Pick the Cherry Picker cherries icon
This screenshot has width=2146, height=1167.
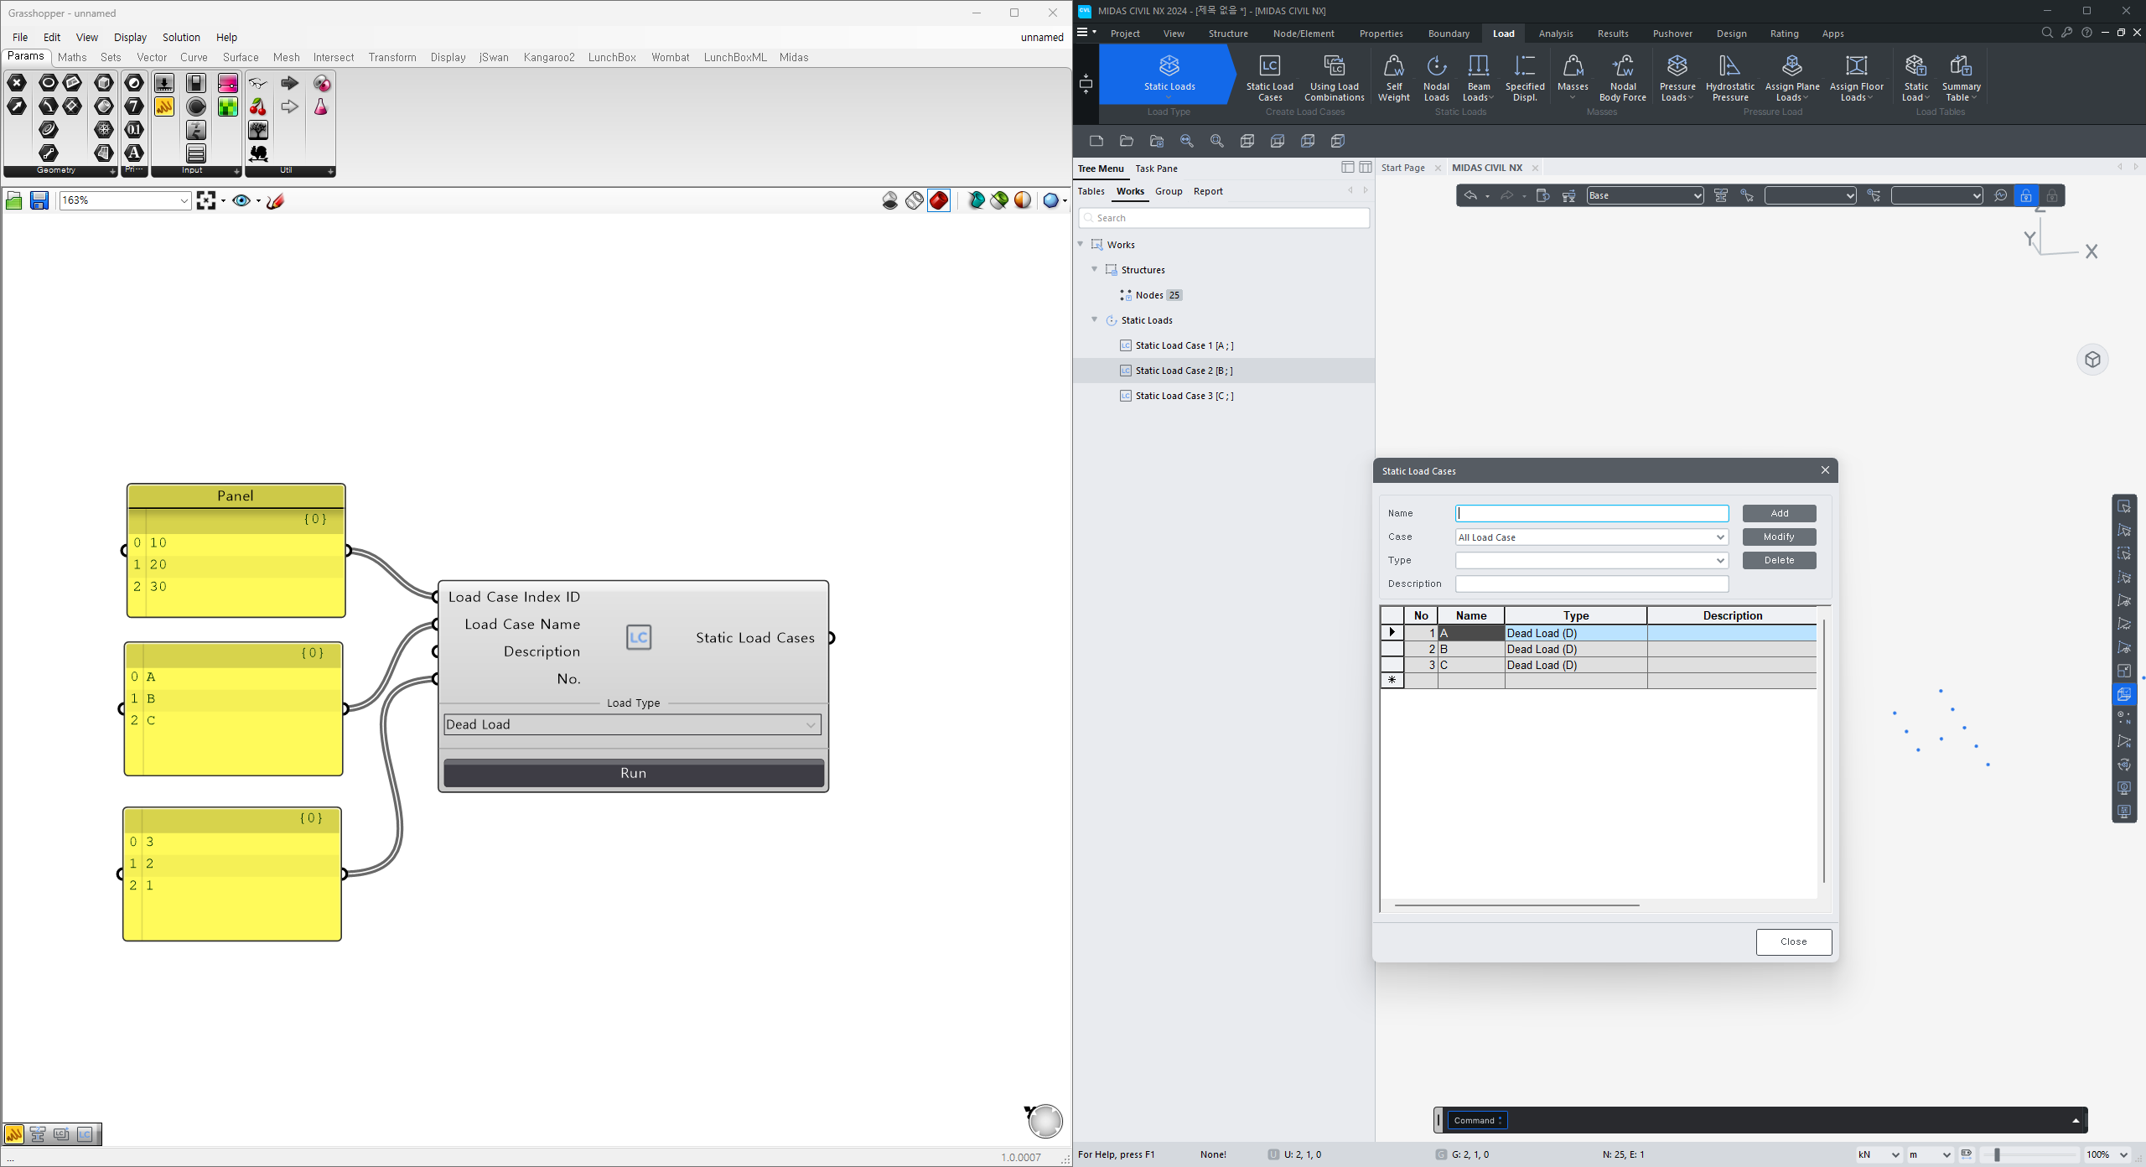click(258, 106)
